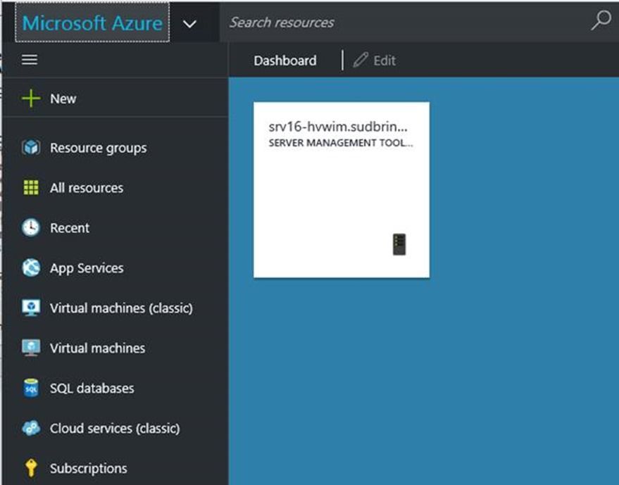Click the Virtual machines monitor icon
This screenshot has height=485, width=619.
point(31,348)
